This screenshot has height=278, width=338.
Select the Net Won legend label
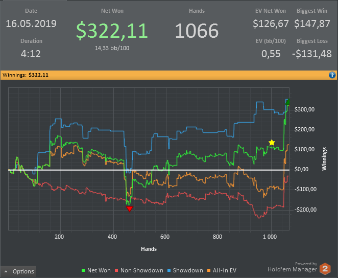click(99, 270)
